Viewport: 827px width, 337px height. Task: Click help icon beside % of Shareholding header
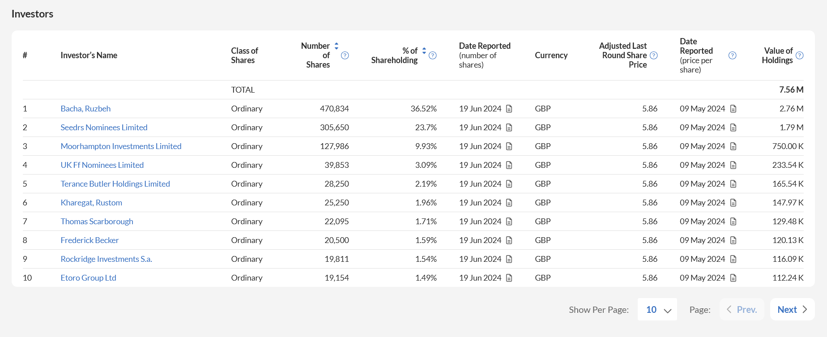[432, 55]
